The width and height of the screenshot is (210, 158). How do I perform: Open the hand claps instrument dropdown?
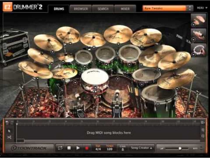coord(193,25)
